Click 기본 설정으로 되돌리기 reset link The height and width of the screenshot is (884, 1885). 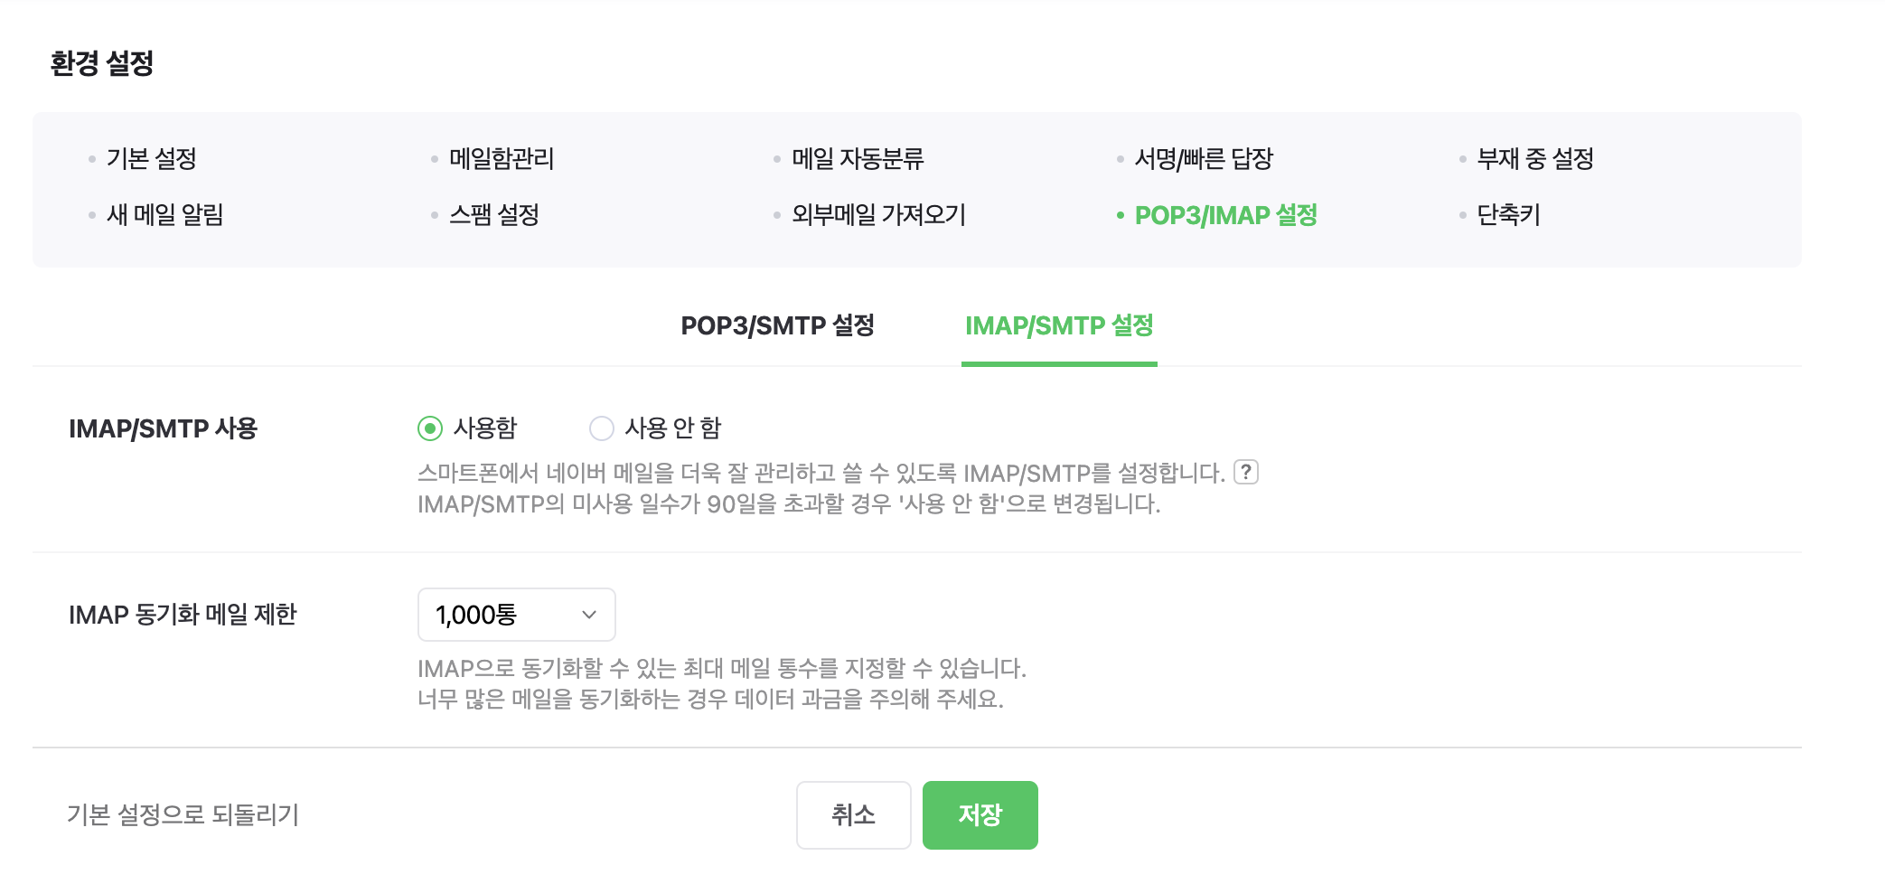pos(183,815)
